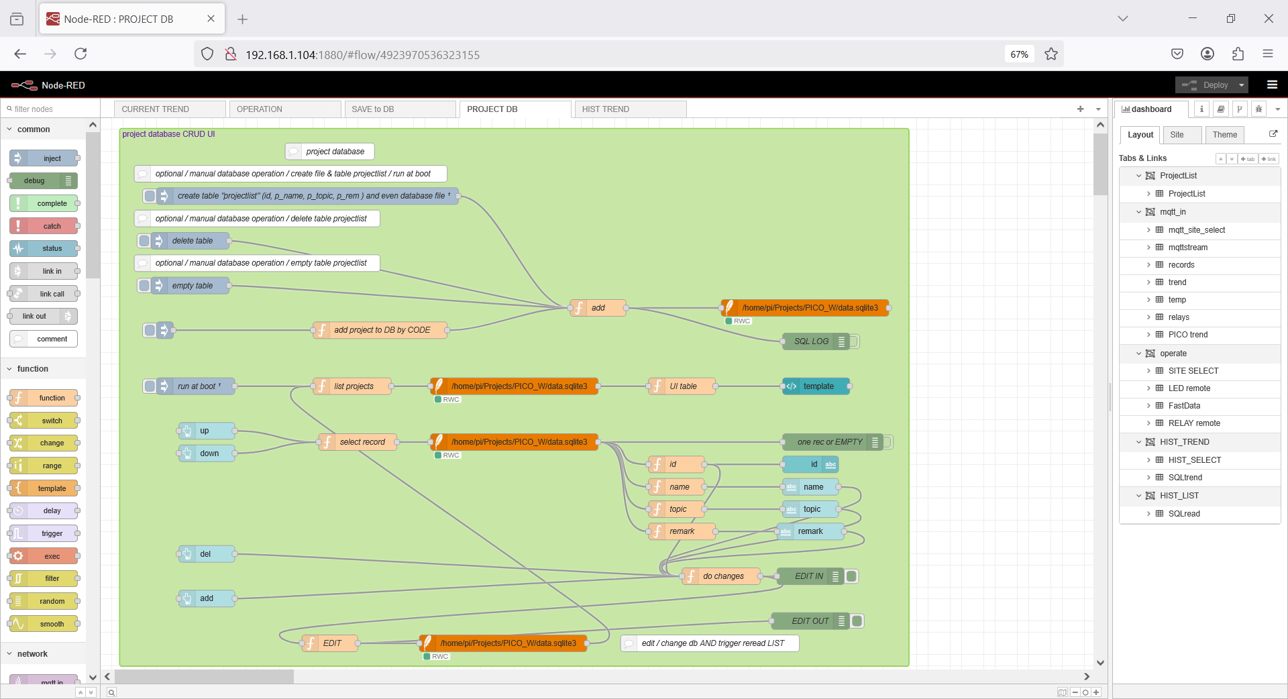Add a dashboard link with '+ link'
1288x699 pixels.
[1269, 159]
